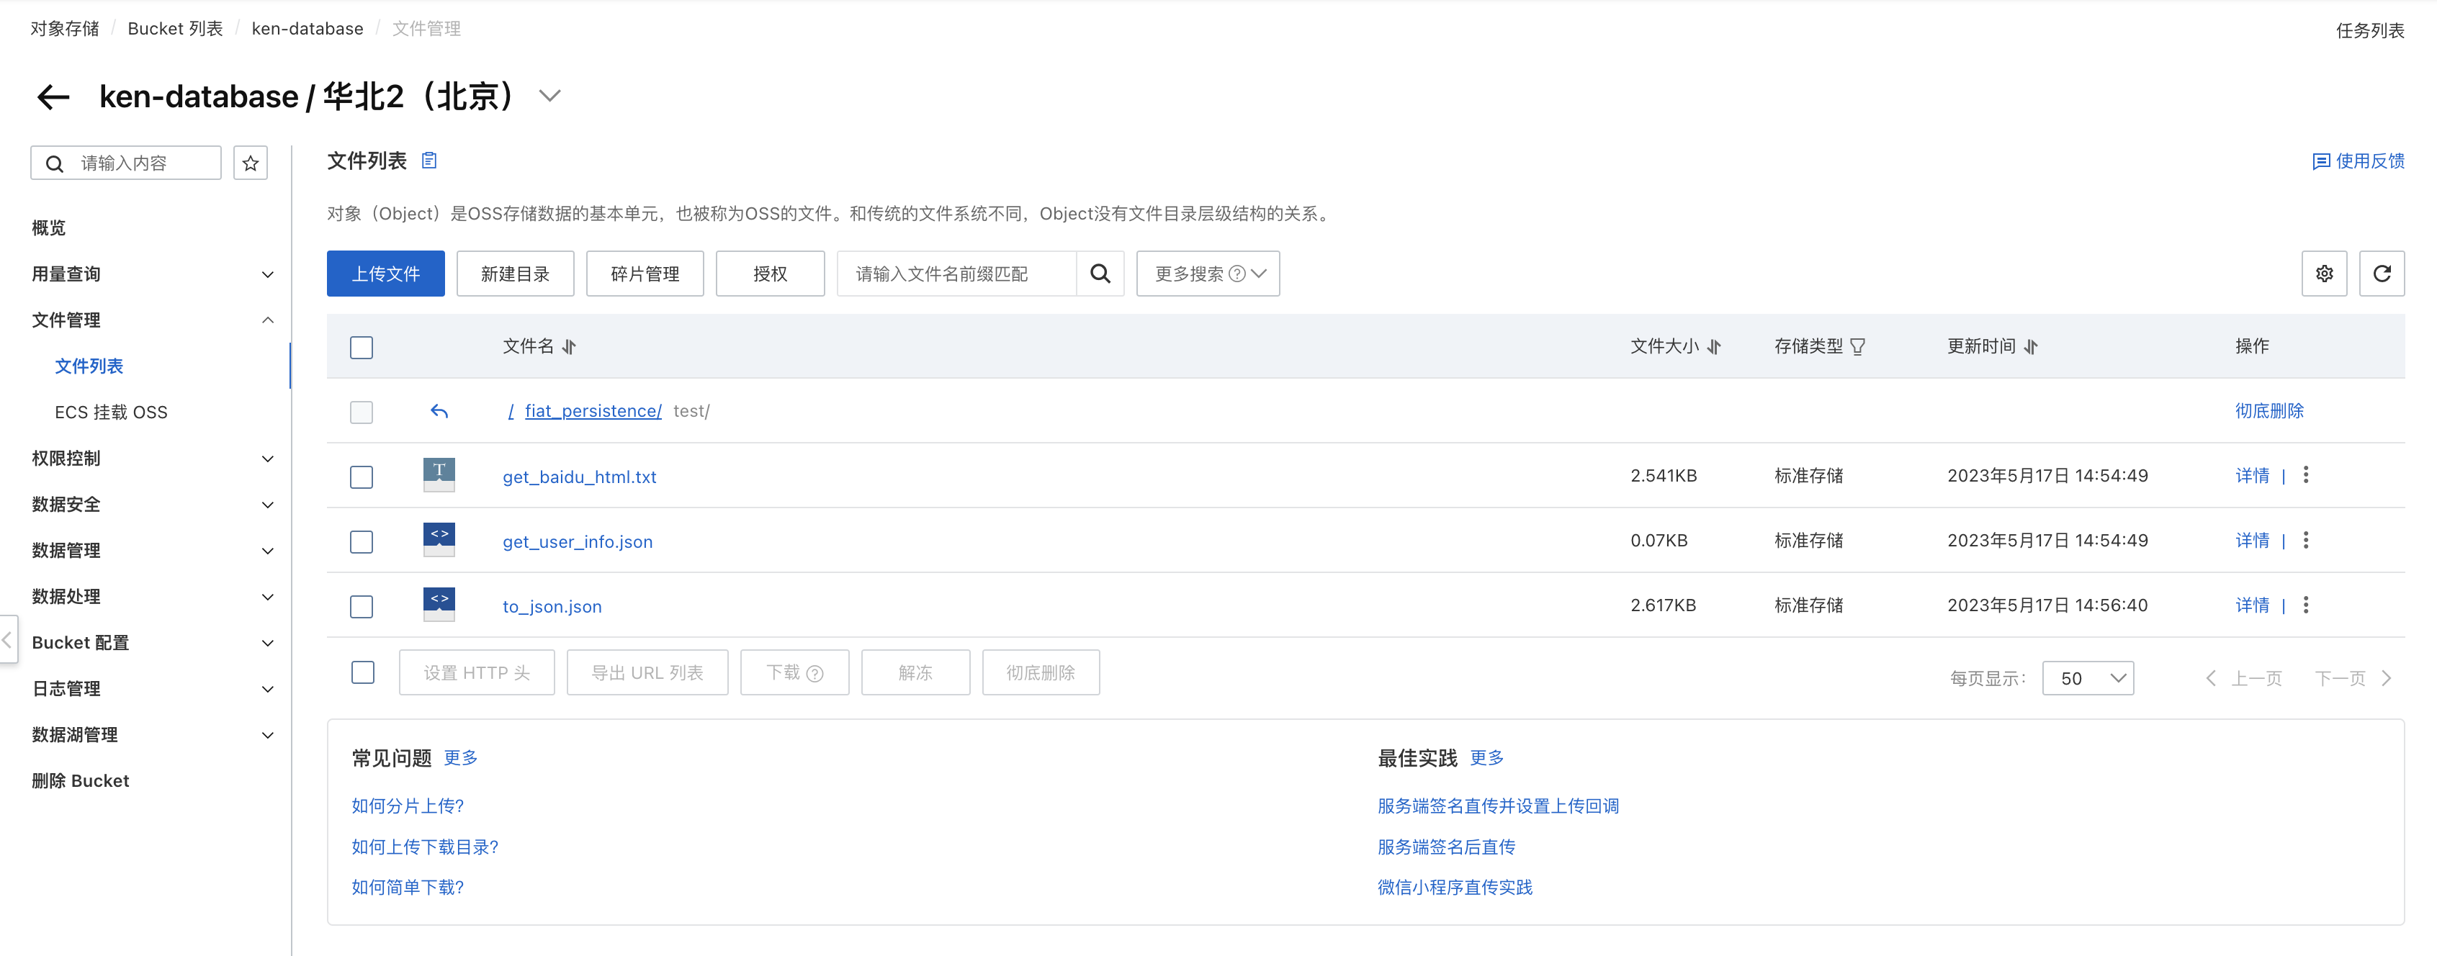Click the storage type filter icon
Screen dimensions: 2437x956
[x=1857, y=347]
